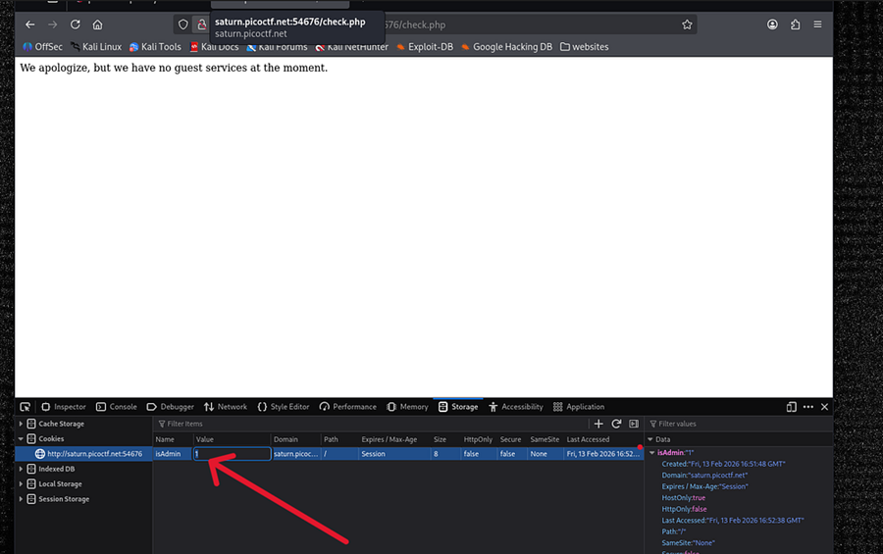Switch to the Network tab
This screenshot has height=554, width=883.
click(x=225, y=407)
